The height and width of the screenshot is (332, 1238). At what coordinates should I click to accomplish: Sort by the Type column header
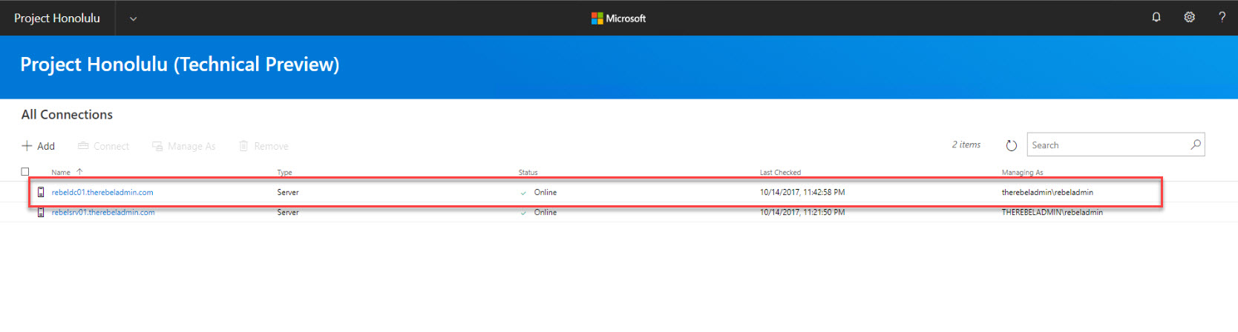pyautogui.click(x=284, y=172)
